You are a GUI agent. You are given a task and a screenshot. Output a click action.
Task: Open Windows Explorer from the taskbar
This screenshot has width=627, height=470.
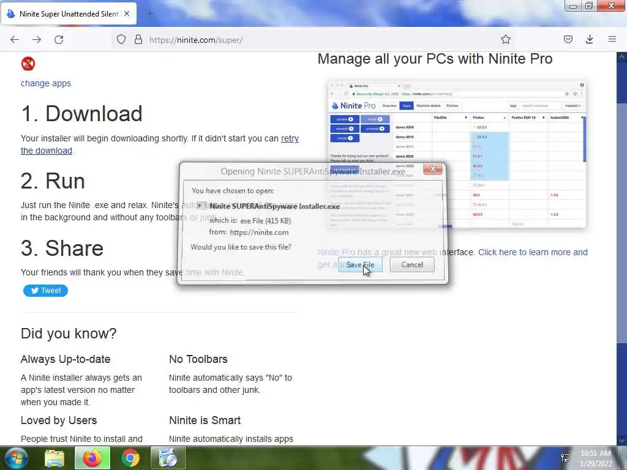click(x=54, y=458)
